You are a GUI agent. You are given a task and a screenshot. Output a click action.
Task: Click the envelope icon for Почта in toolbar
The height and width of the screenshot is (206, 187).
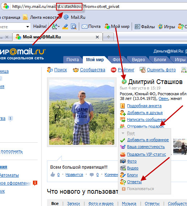85,27
